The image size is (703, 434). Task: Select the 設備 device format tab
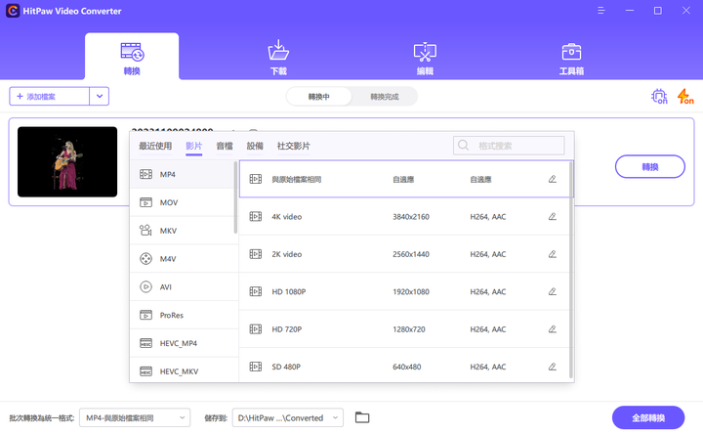click(255, 146)
